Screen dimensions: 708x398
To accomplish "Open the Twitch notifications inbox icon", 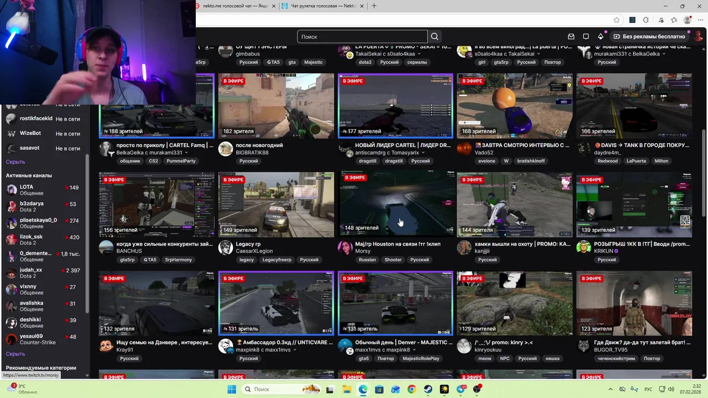I will click(571, 36).
